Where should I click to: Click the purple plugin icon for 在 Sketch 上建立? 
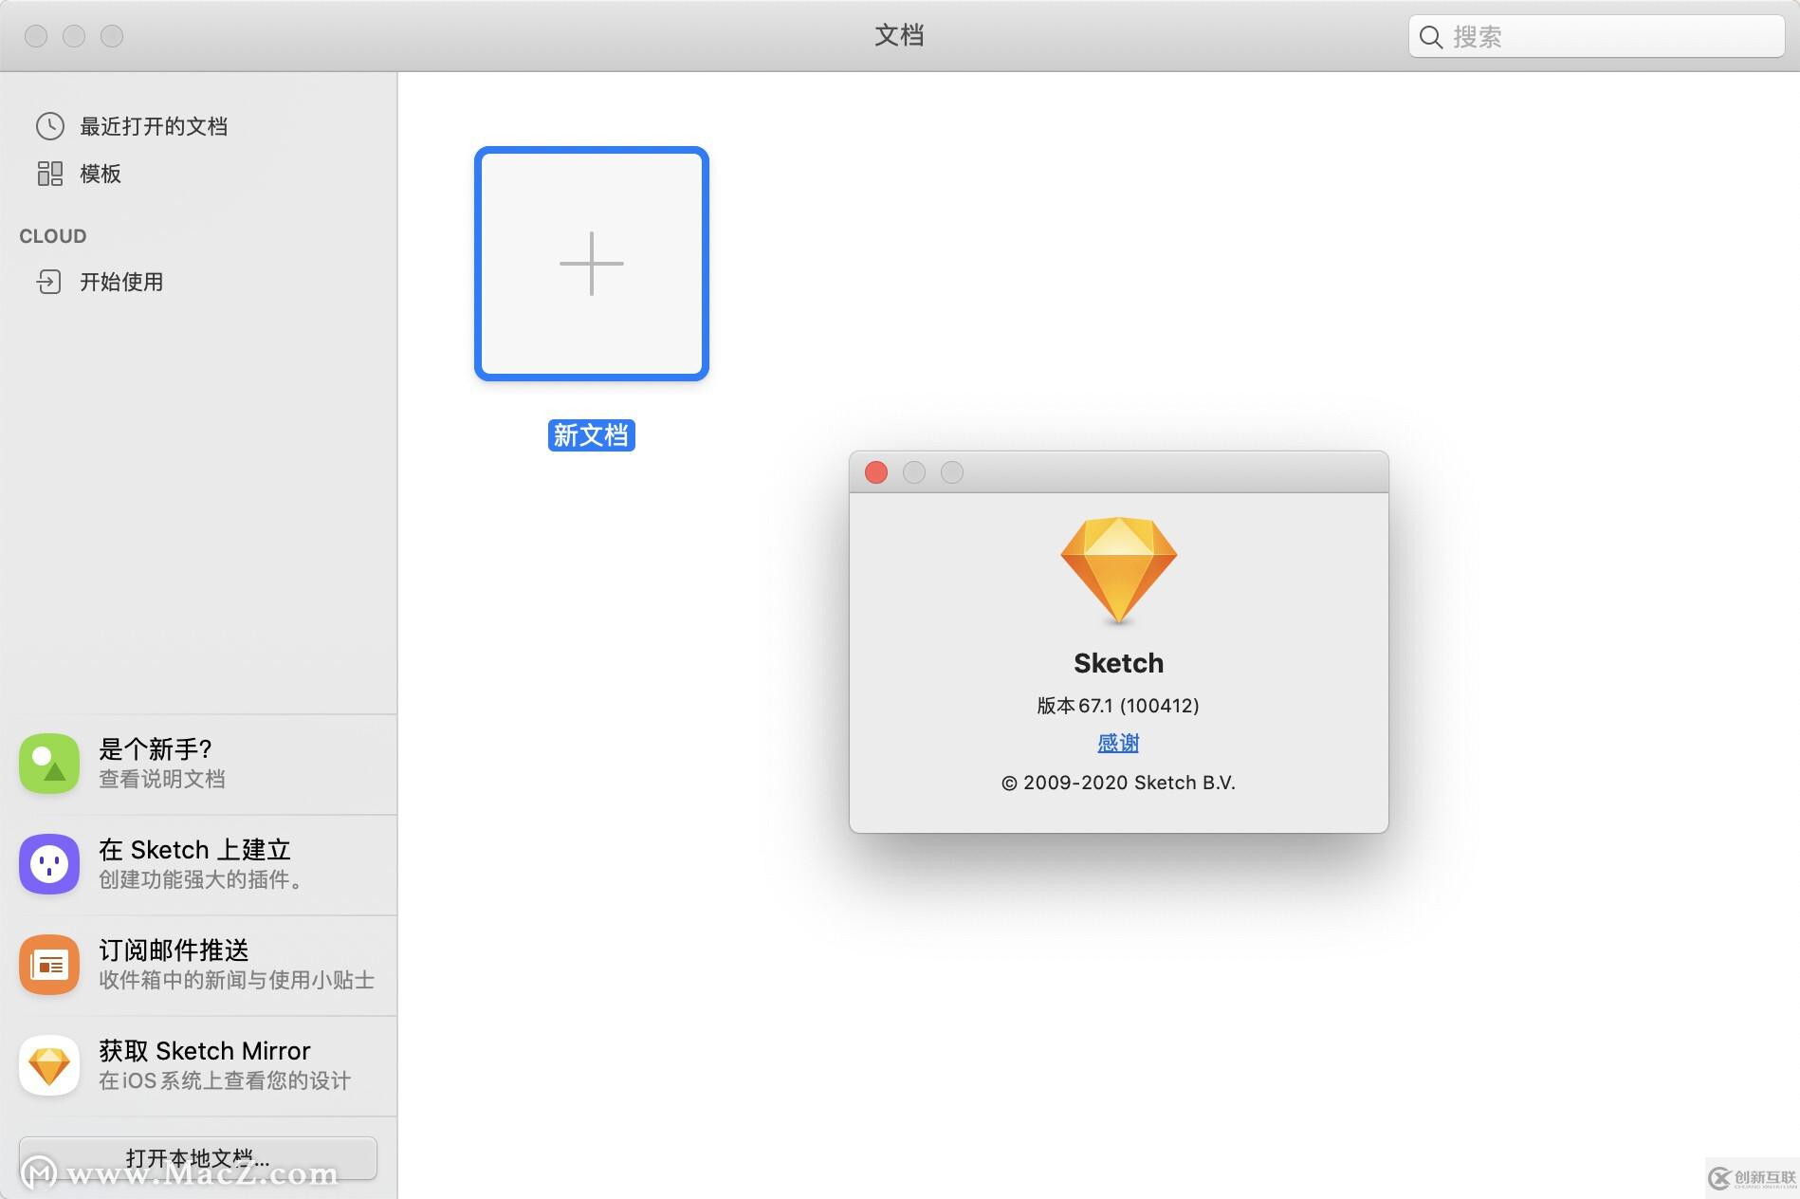click(x=48, y=863)
